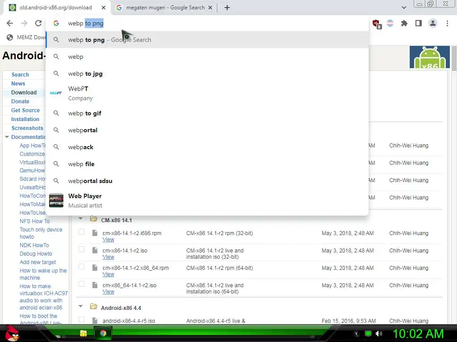This screenshot has width=457, height=342.
Task: Select the 'webp to png - Google Search' suggestion
Action: click(207, 40)
